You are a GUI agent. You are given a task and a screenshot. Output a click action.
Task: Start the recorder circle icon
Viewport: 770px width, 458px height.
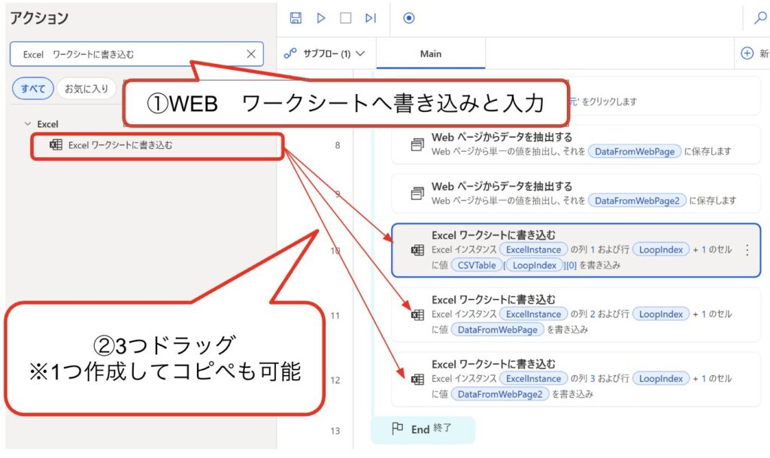click(409, 18)
